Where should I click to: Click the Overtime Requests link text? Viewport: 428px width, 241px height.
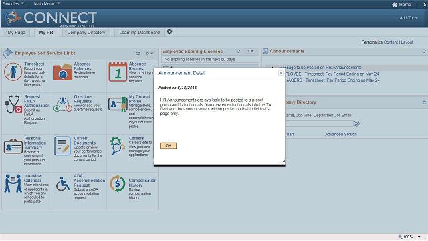pos(83,99)
